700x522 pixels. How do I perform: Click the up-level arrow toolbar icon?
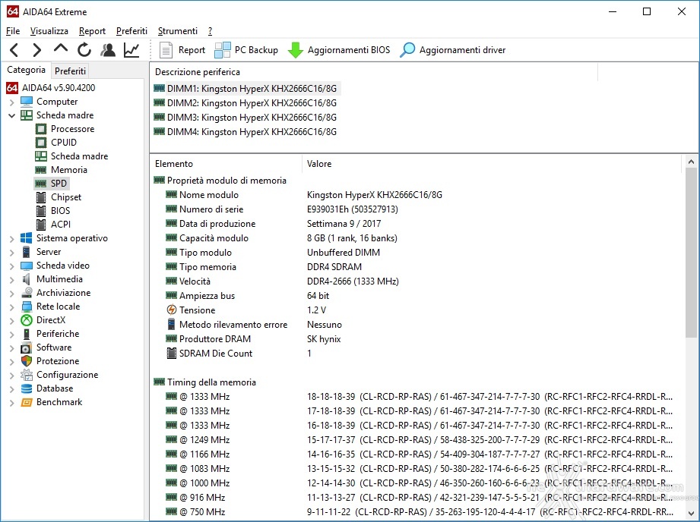click(x=61, y=49)
